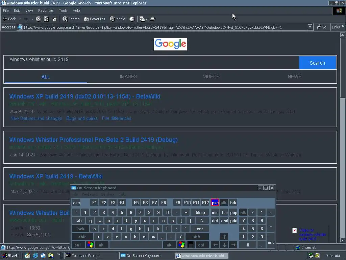The height and width of the screenshot is (260, 346).
Task: Click the Mail toolbar icon
Action: tap(142, 19)
